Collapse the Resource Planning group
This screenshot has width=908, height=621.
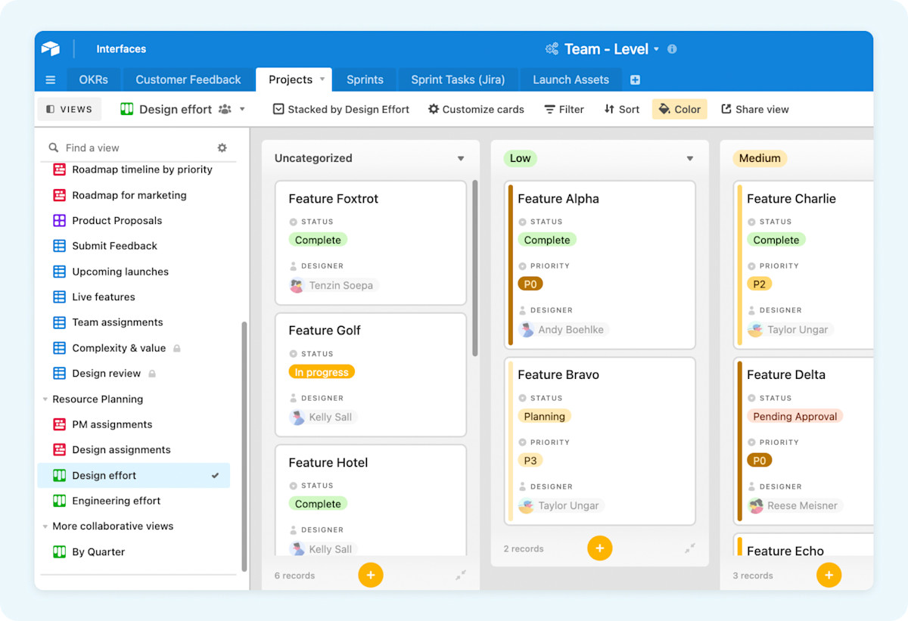[45, 399]
